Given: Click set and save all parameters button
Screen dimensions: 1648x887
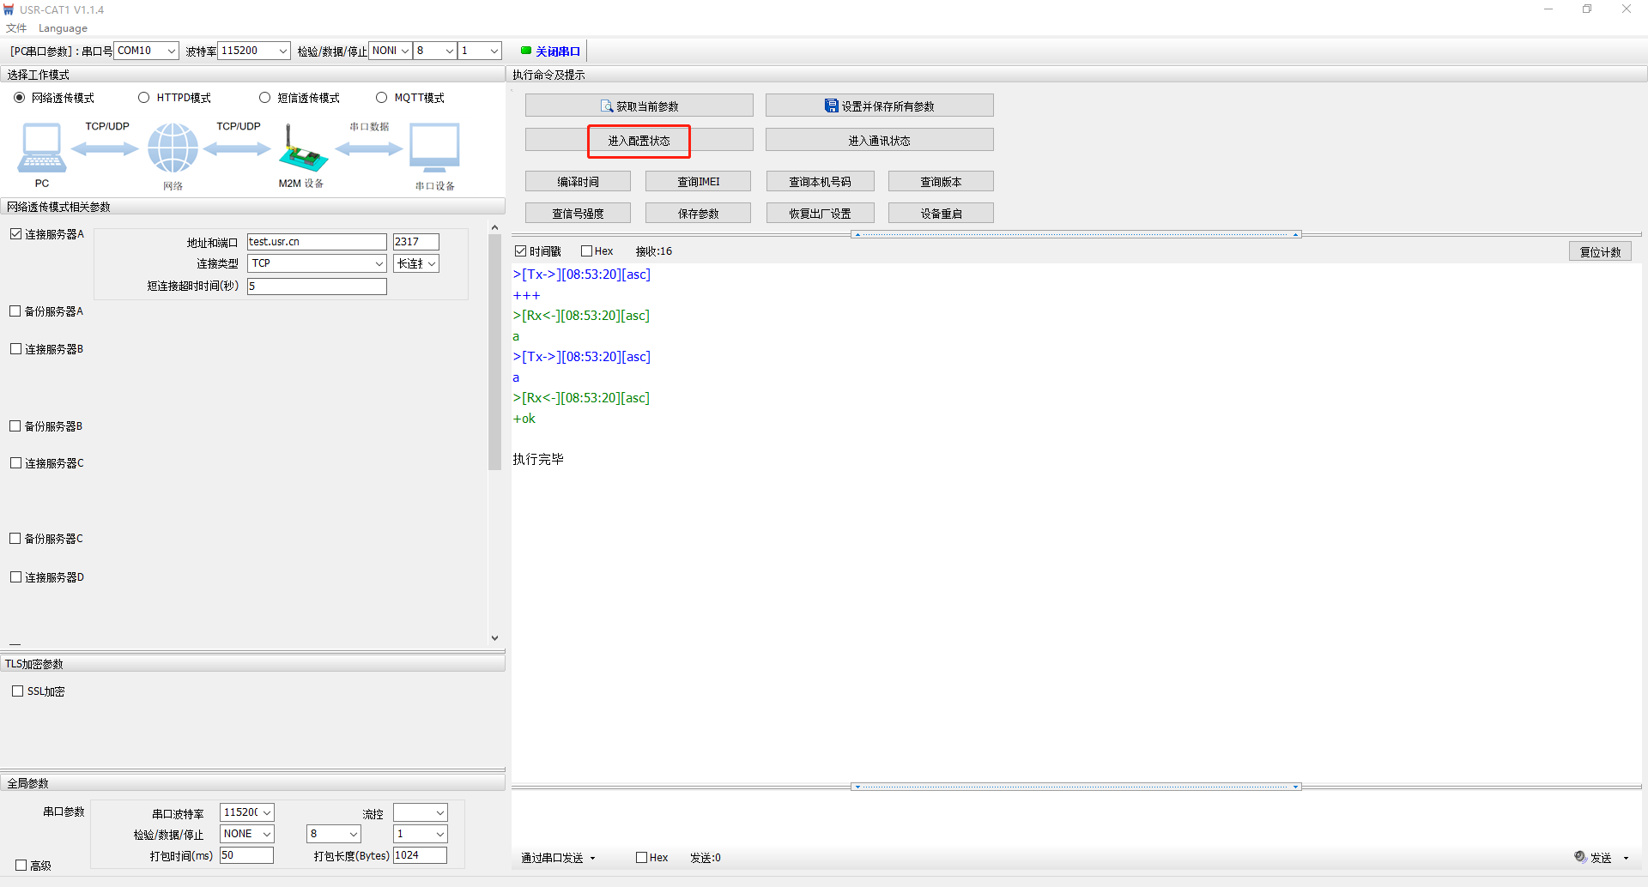Looking at the screenshot, I should tap(879, 106).
